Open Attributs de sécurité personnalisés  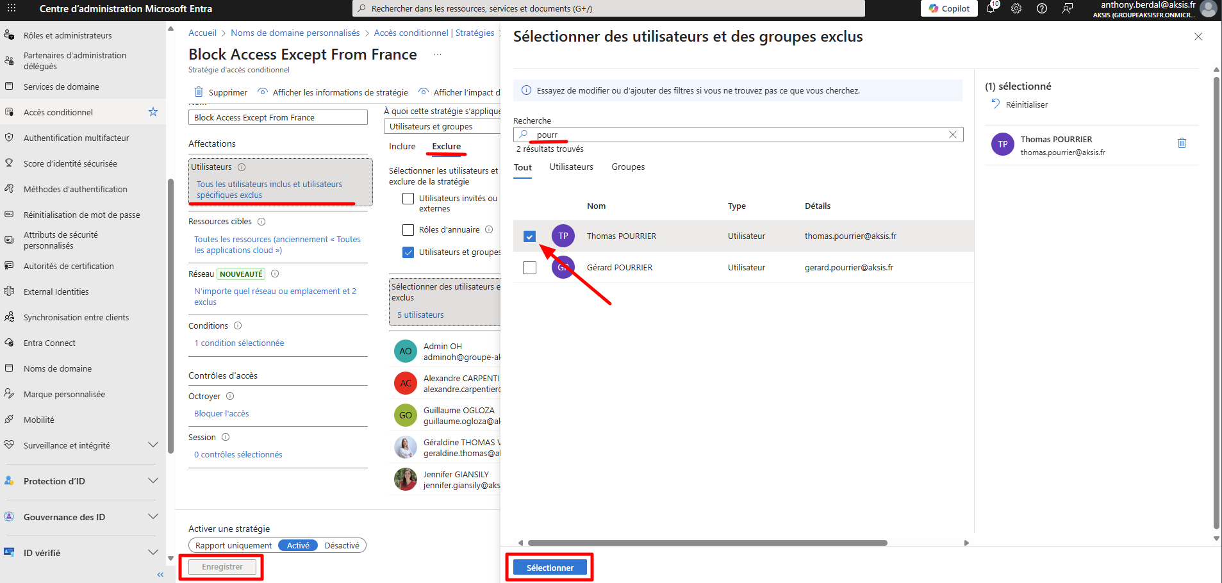pyautogui.click(x=61, y=240)
